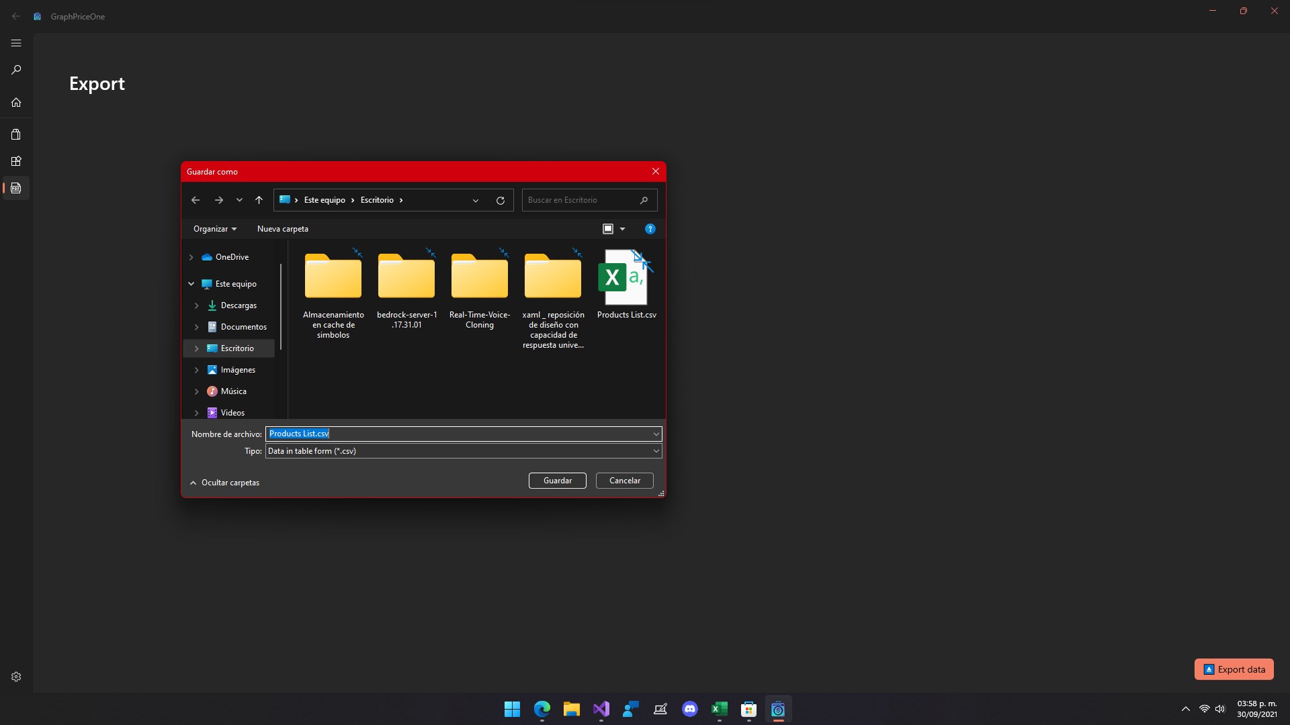Click the up-directory arrow
Image resolution: width=1290 pixels, height=725 pixels.
pyautogui.click(x=259, y=200)
